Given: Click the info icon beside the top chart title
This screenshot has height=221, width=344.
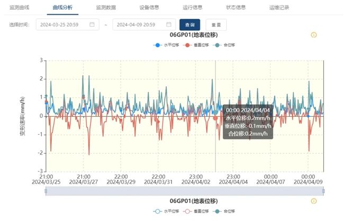Looking at the screenshot, I should pos(314,35).
